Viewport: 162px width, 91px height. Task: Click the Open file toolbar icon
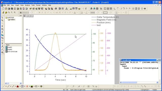click(30, 9)
